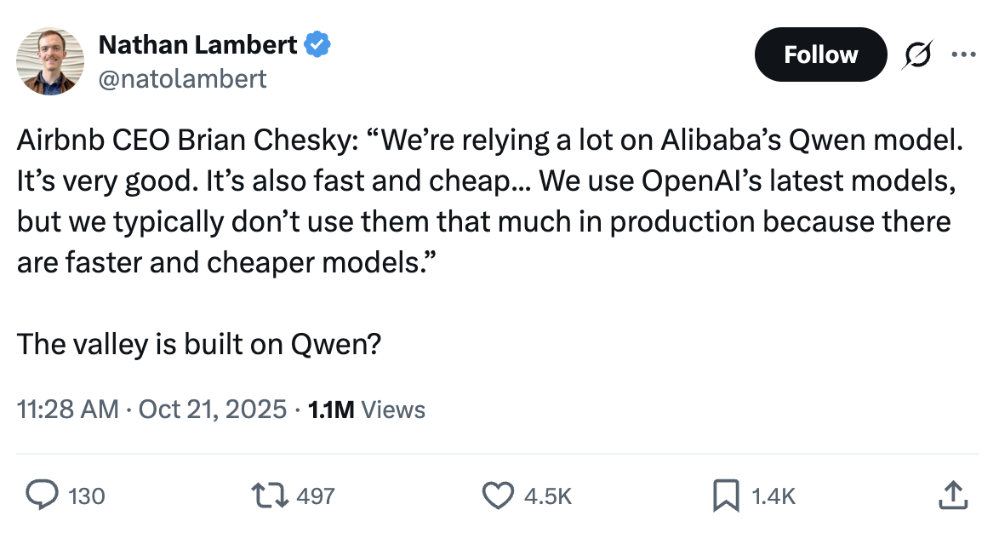Click the repost arrows icon
999x533 pixels.
pyautogui.click(x=270, y=496)
